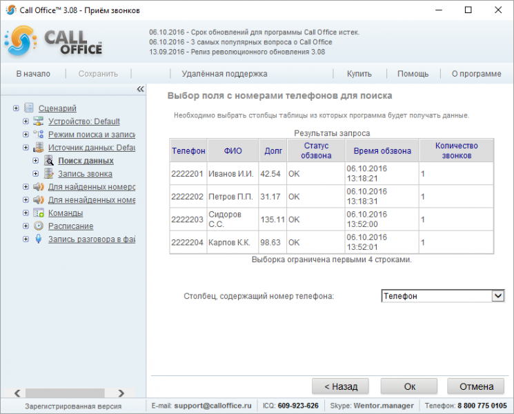Click Skype Wentor.manager in status bar
The width and height of the screenshot is (514, 414).
coord(384,406)
